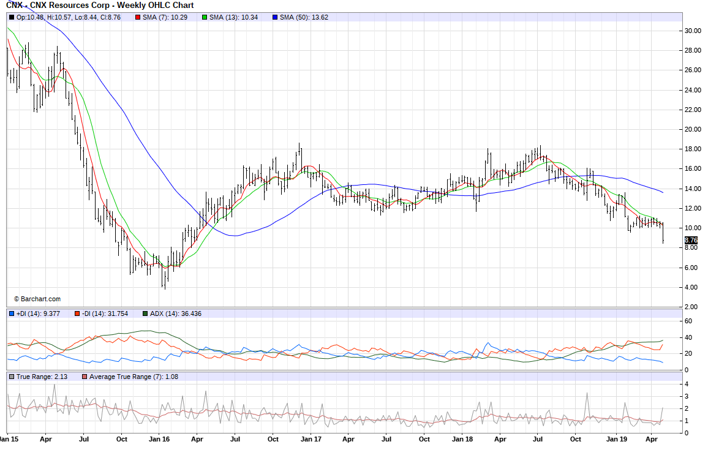Click the 'Oct' label between Jul and Jan 16
The height and width of the screenshot is (458, 708).
[x=121, y=439]
